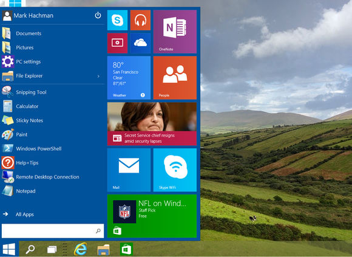The width and height of the screenshot is (352, 257).
Task: Open the Documents folder
Action: click(53, 33)
